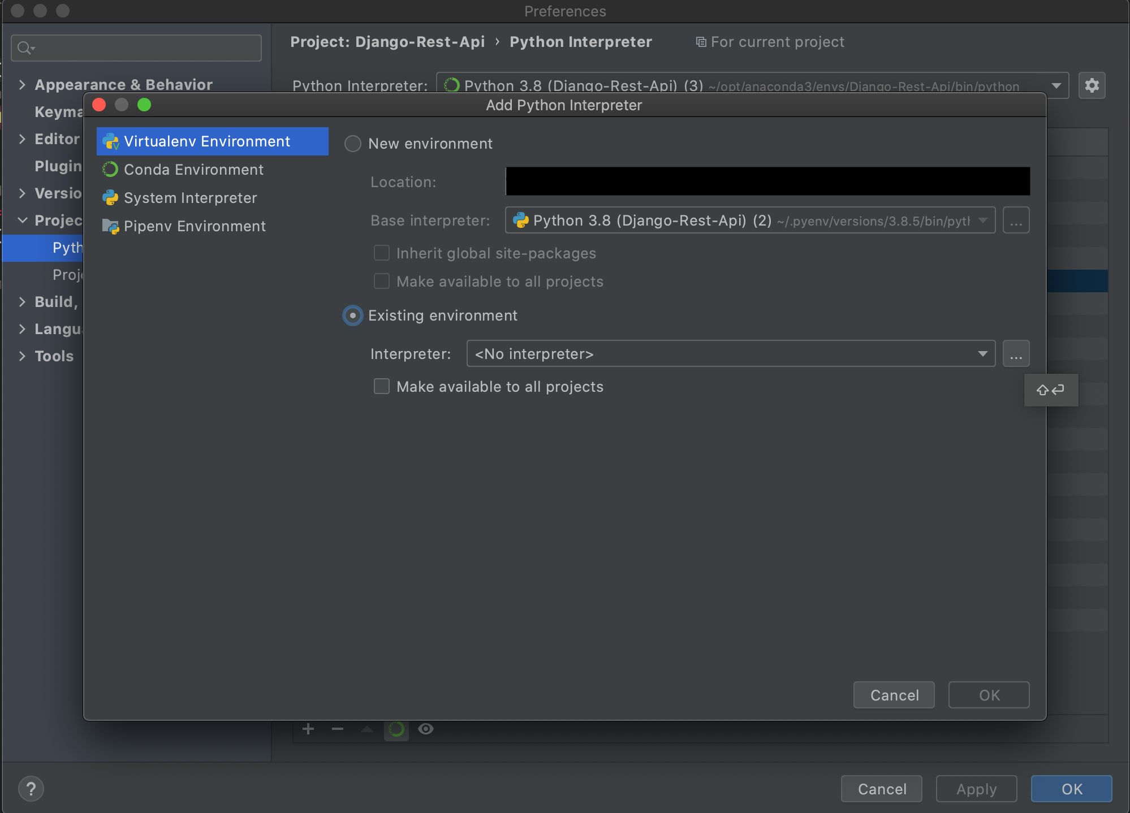The width and height of the screenshot is (1130, 813).
Task: Click the interpreter settings gear icon
Action: (x=1093, y=85)
